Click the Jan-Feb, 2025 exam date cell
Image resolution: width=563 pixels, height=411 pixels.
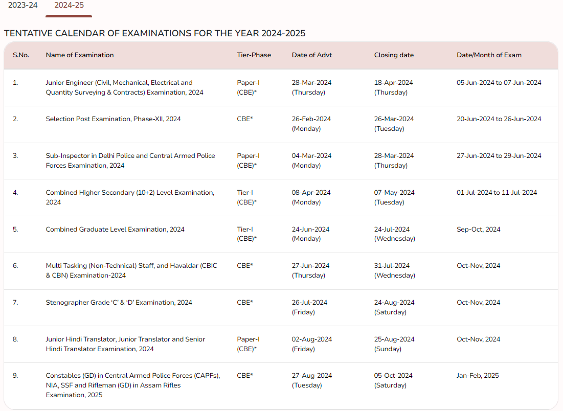[478, 376]
